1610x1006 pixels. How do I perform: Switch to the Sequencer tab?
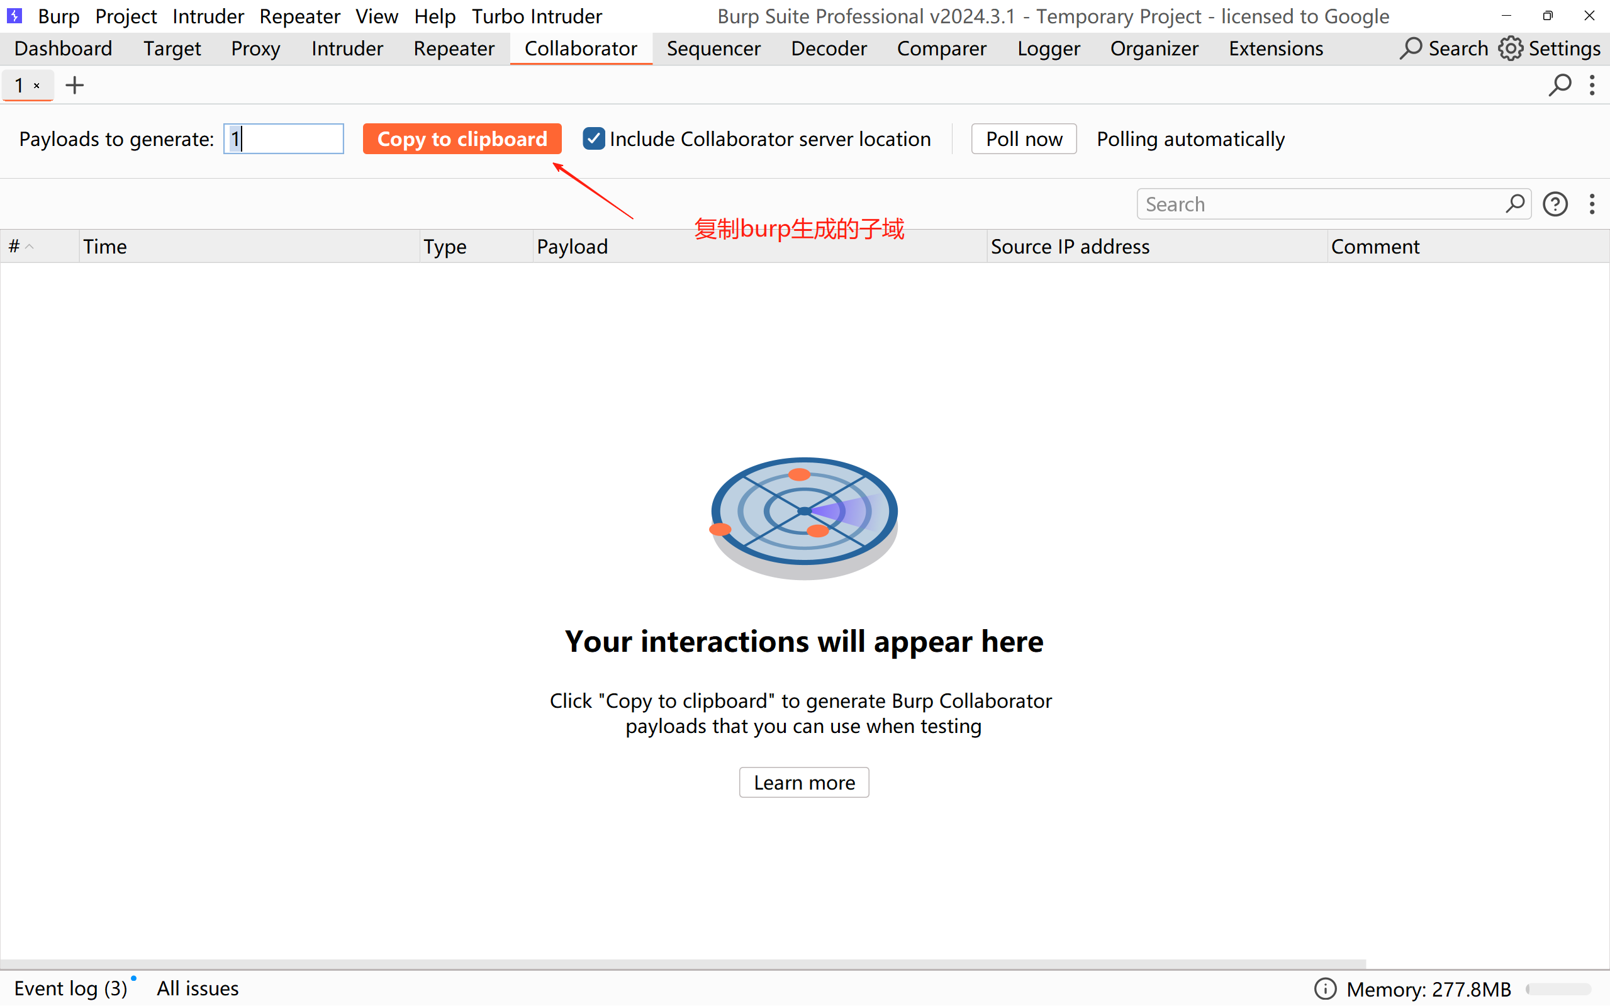713,48
